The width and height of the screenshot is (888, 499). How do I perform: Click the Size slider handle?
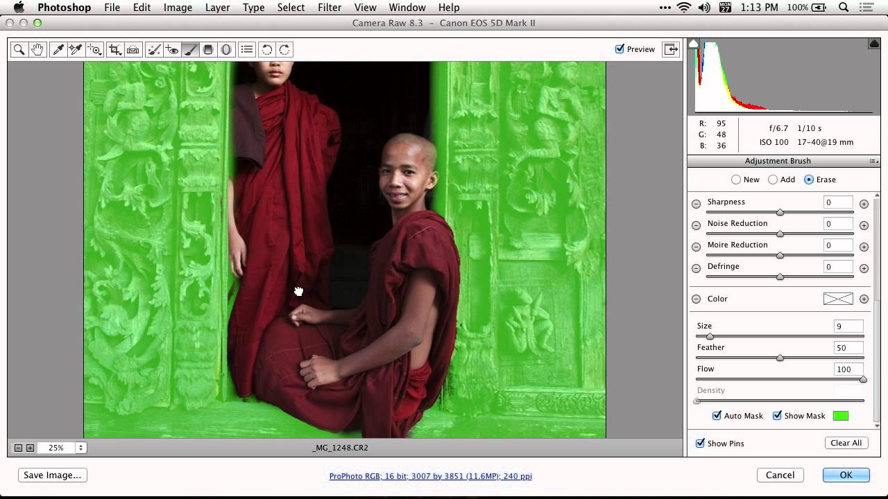pos(710,336)
